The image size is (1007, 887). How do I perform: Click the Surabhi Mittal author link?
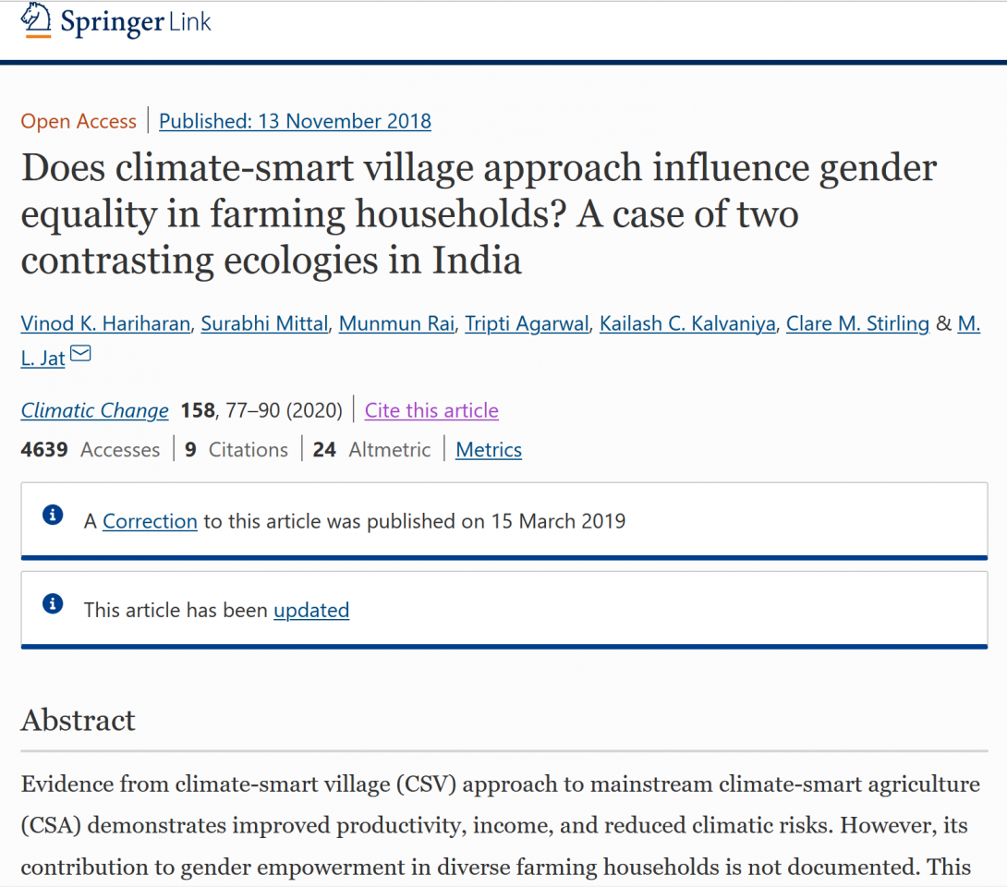(264, 323)
